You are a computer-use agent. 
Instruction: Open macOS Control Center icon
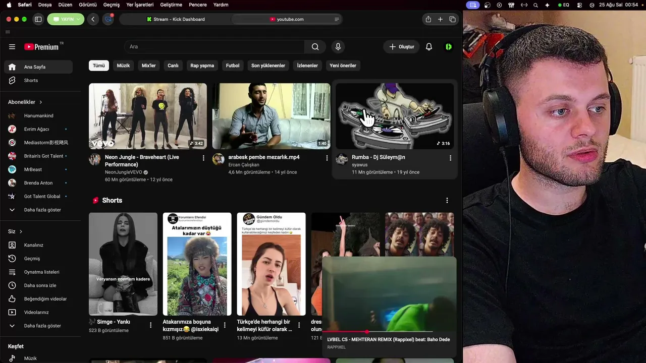tap(579, 5)
